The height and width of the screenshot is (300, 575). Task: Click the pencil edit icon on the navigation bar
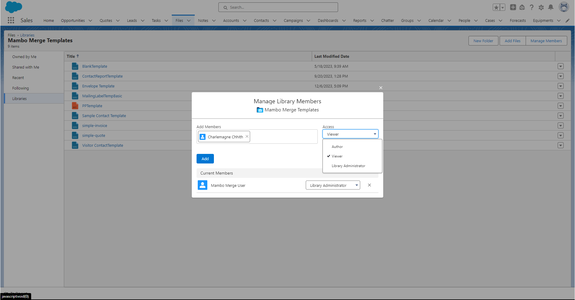click(x=568, y=20)
